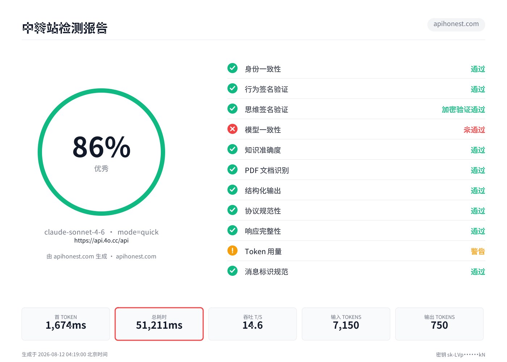Click the check icon next to 知识准确度
The width and height of the screenshot is (507, 362).
(x=232, y=149)
